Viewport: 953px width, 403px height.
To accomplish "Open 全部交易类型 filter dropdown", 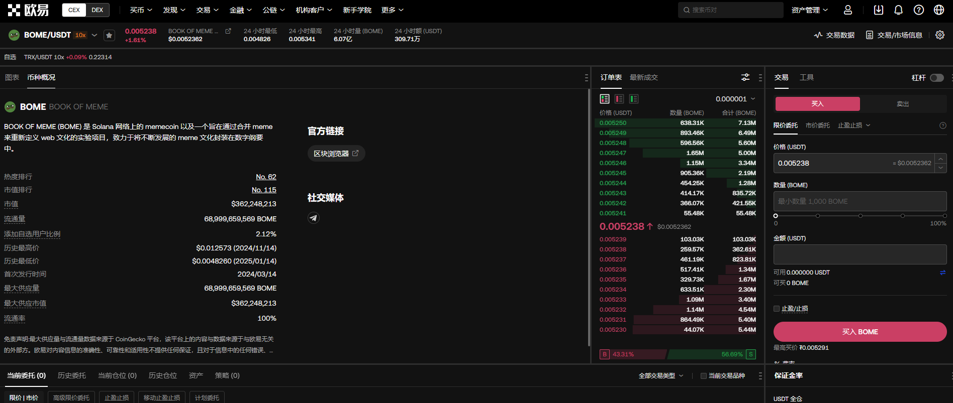I will tap(661, 376).
